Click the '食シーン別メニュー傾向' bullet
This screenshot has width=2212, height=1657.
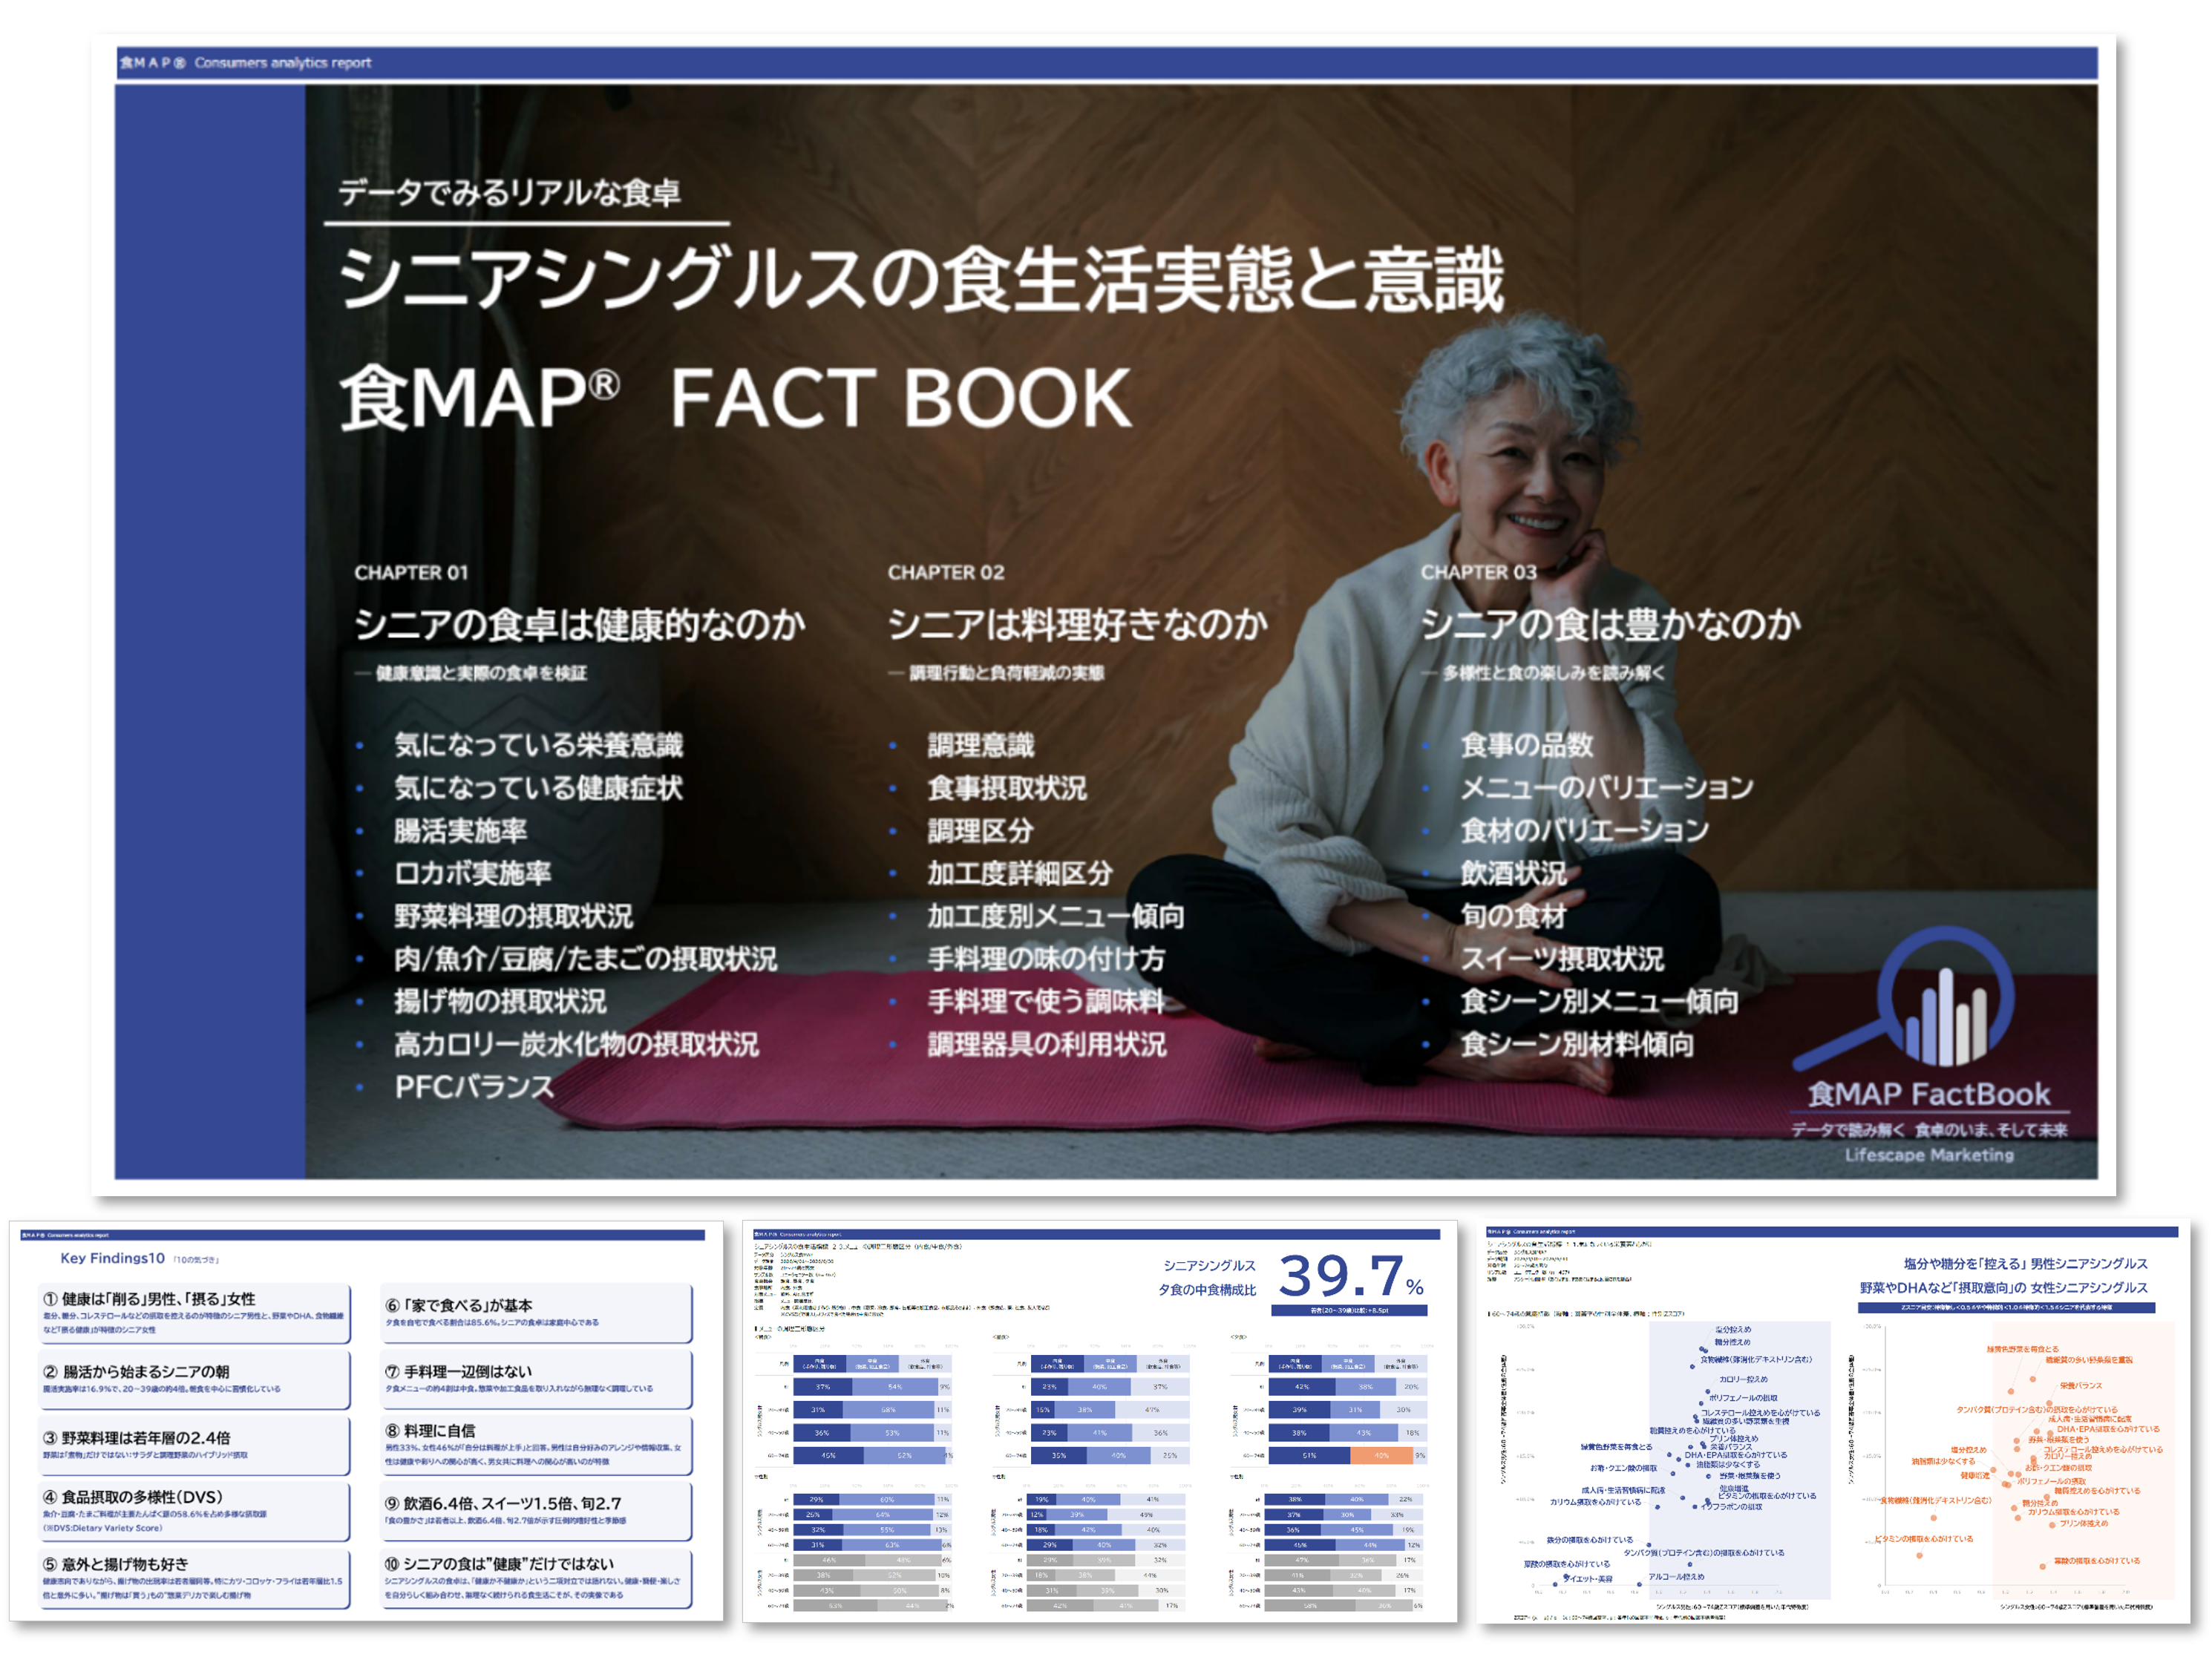[1600, 1001]
